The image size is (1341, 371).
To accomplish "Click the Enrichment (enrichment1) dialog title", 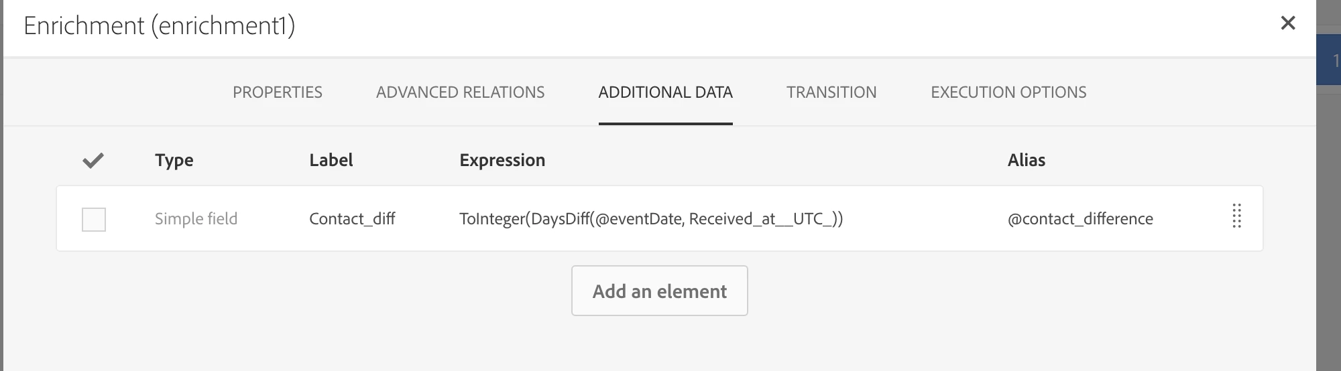I will pyautogui.click(x=160, y=26).
